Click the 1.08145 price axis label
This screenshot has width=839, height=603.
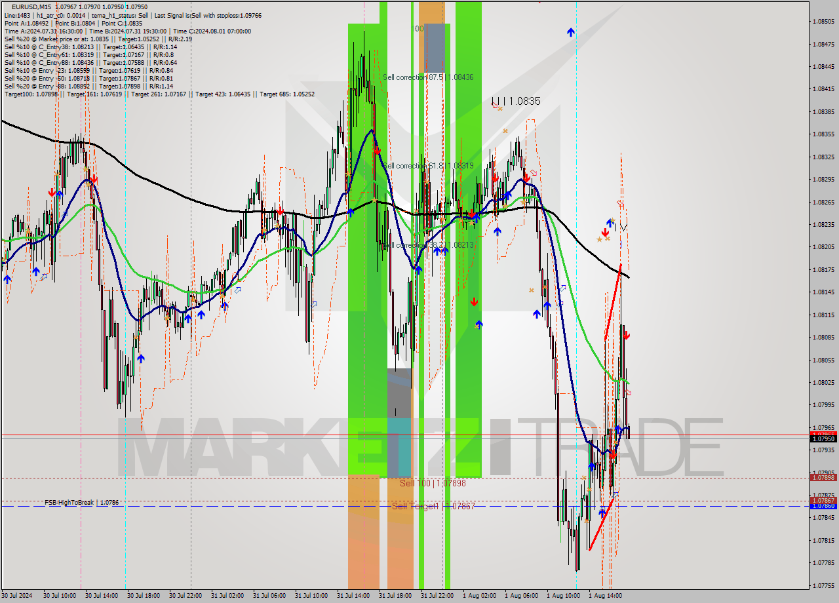point(823,292)
